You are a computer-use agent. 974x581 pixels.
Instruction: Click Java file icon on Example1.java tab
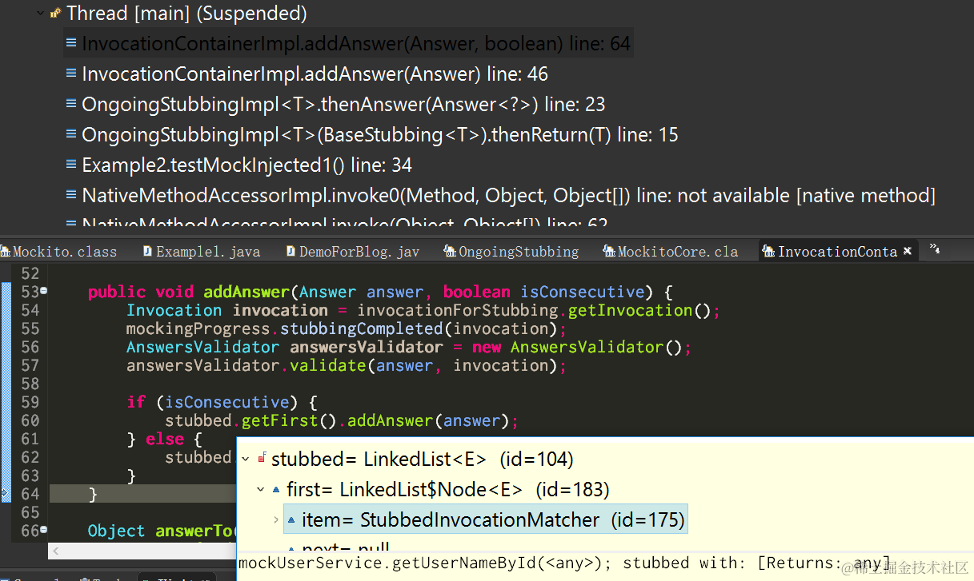click(147, 252)
